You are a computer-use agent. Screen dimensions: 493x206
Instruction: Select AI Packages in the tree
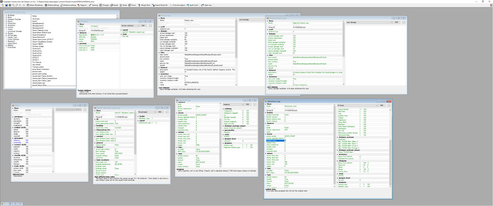click(x=12, y=35)
